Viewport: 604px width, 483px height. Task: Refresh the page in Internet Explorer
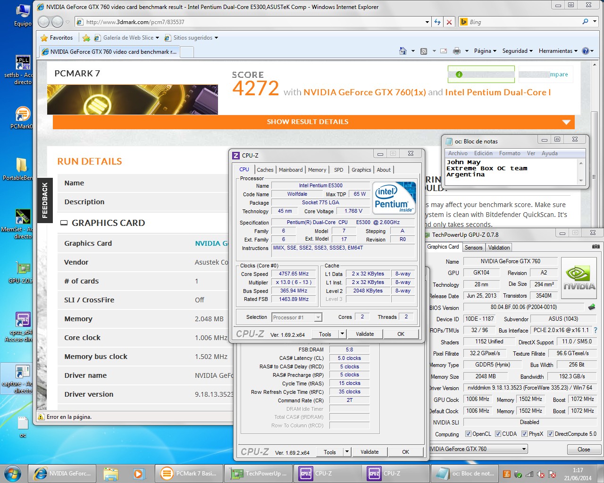(x=437, y=22)
